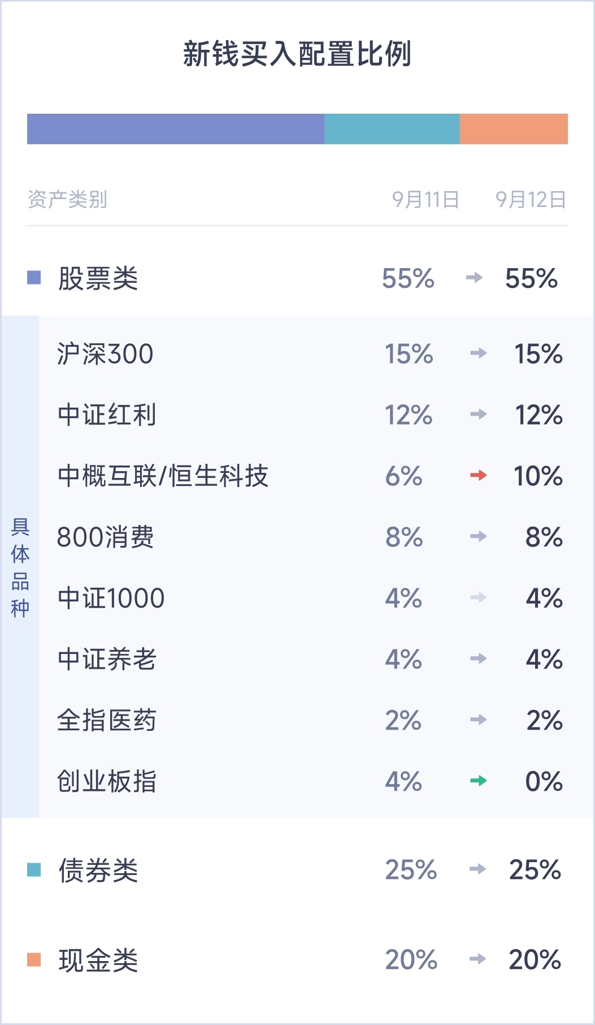The width and height of the screenshot is (595, 1025).
Task: Click the arrow in 中证红利 row
Action: pos(478,414)
